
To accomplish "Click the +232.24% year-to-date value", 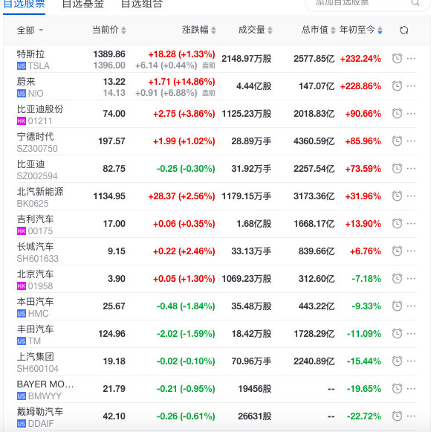I will [360, 59].
